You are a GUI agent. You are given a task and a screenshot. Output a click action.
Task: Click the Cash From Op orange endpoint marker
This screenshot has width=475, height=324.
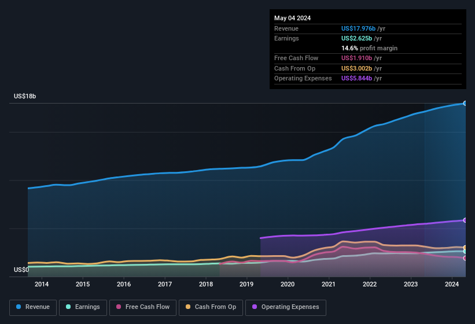(465, 248)
